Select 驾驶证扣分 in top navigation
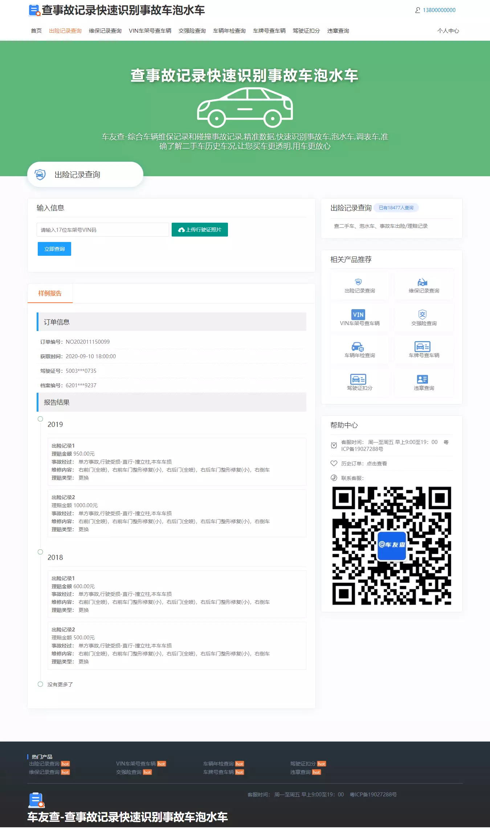Image resolution: width=490 pixels, height=828 pixels. pos(306,31)
